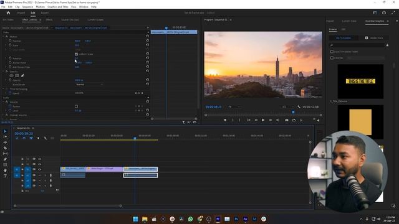Toggle Uniform Scale checkbox
Screen dimensions: 399x224
pos(76,54)
